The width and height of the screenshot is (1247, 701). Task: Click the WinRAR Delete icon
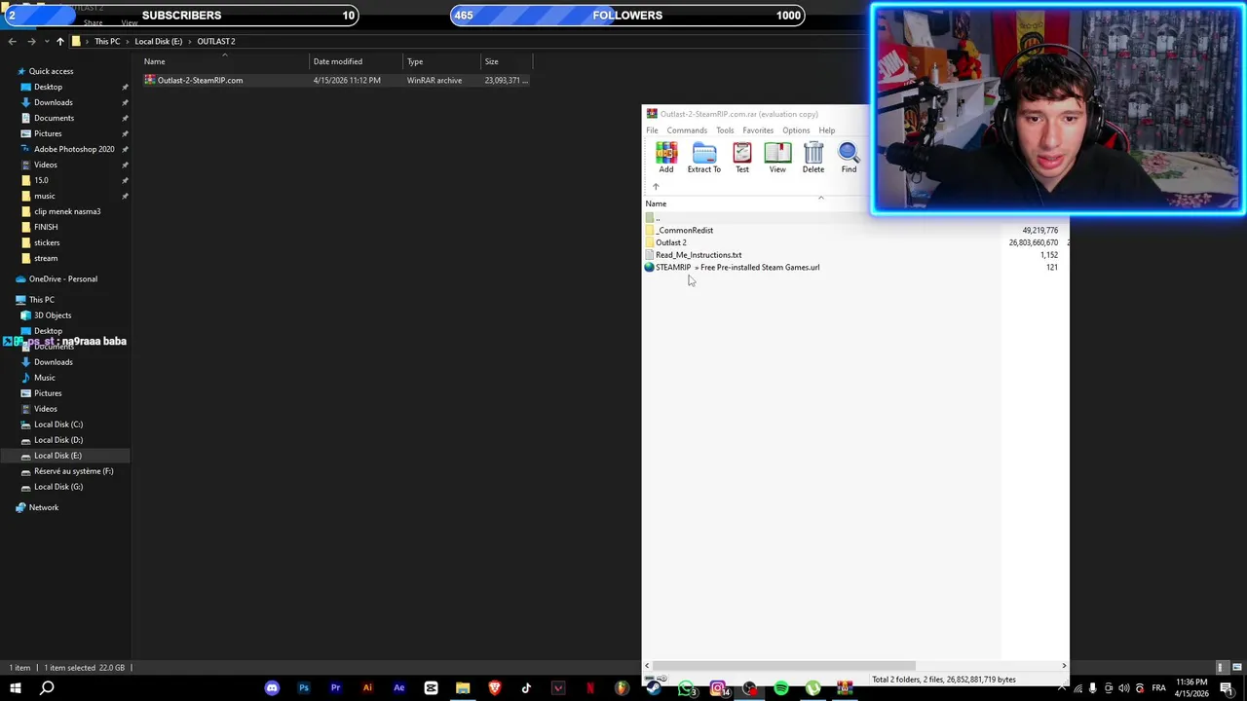pyautogui.click(x=813, y=158)
